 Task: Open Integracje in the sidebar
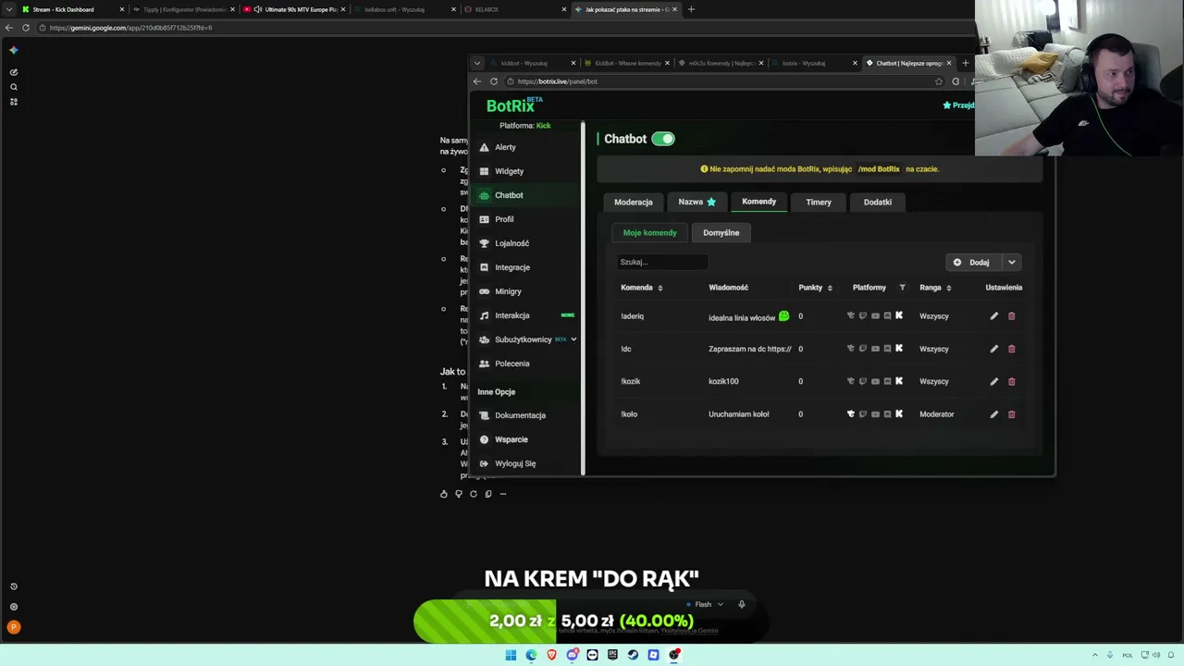512,267
